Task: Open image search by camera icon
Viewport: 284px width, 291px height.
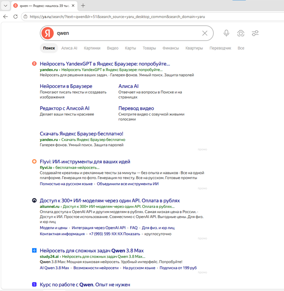Action: [x=241, y=33]
